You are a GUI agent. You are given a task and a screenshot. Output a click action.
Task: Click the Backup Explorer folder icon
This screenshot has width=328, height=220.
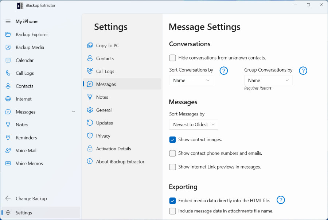click(x=8, y=34)
